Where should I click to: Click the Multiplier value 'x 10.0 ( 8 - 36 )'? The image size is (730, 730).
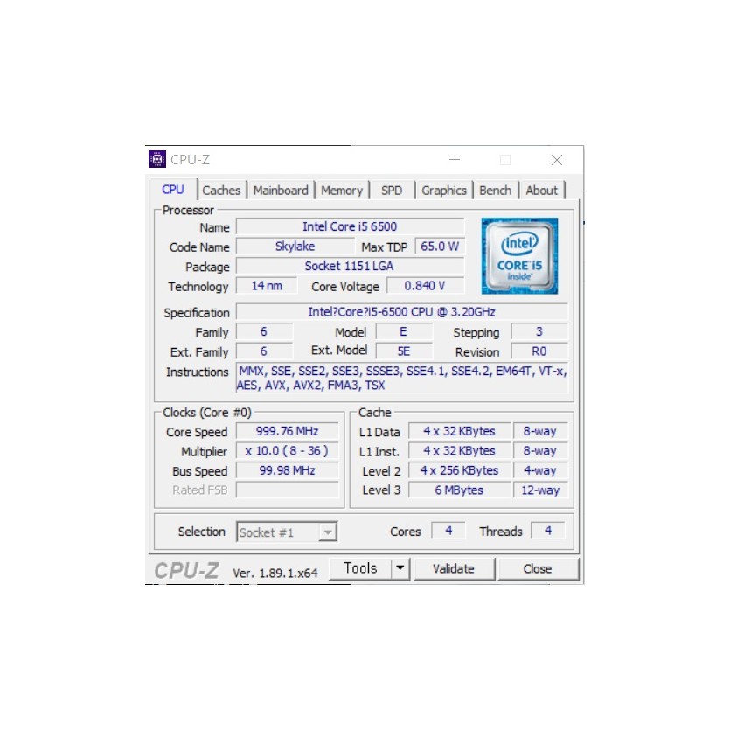[x=288, y=450]
